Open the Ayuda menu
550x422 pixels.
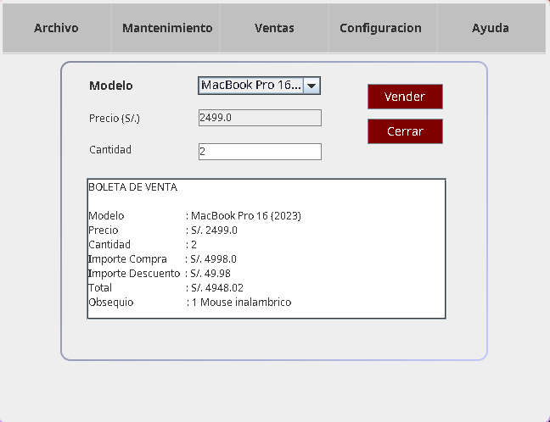click(x=491, y=28)
